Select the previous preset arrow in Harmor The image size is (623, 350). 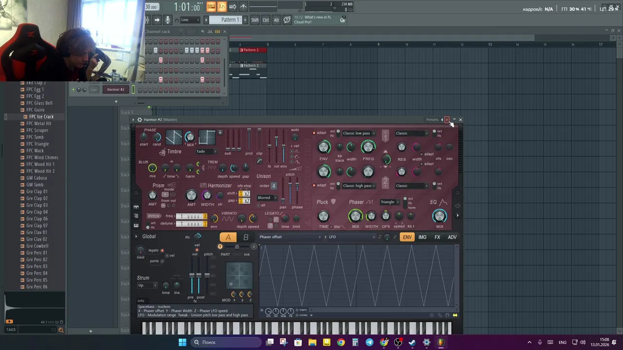pyautogui.click(x=442, y=120)
